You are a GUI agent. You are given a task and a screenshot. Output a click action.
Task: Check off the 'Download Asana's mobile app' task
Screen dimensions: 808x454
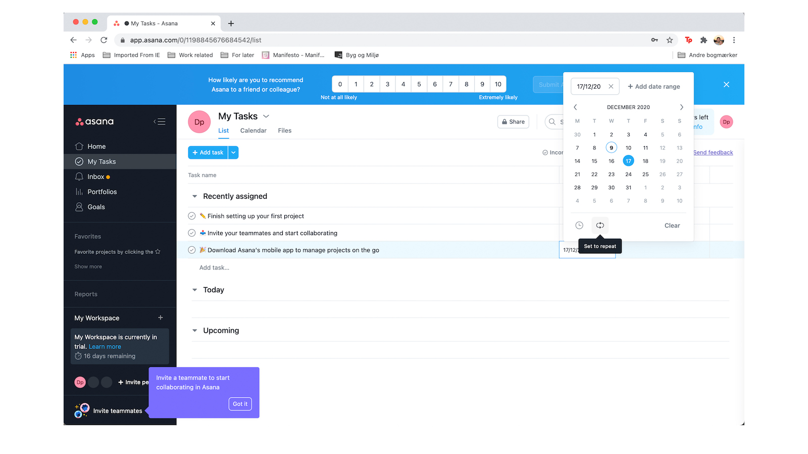[192, 250]
